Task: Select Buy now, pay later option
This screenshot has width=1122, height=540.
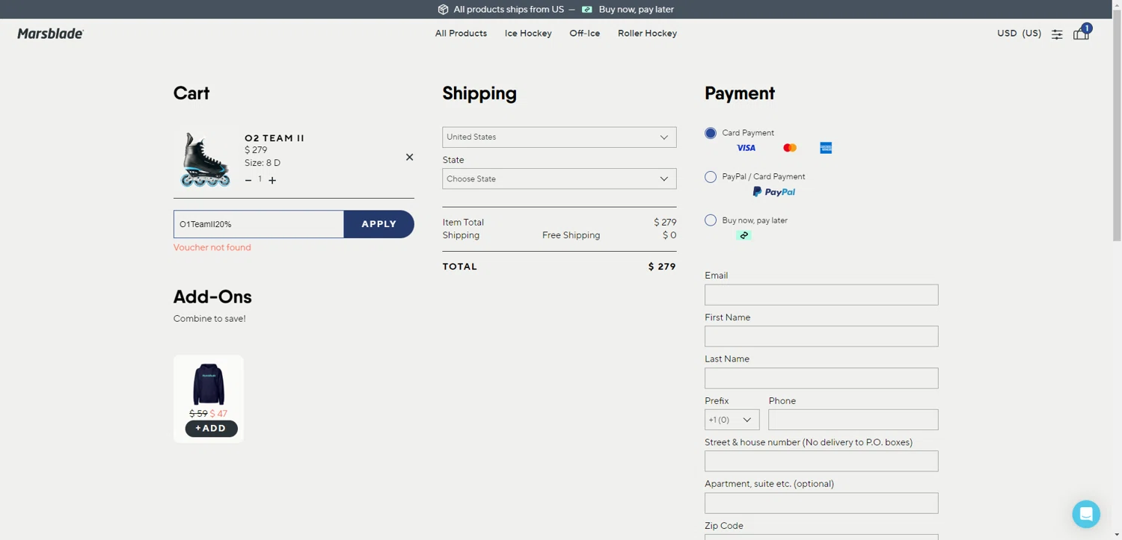Action: click(711, 220)
